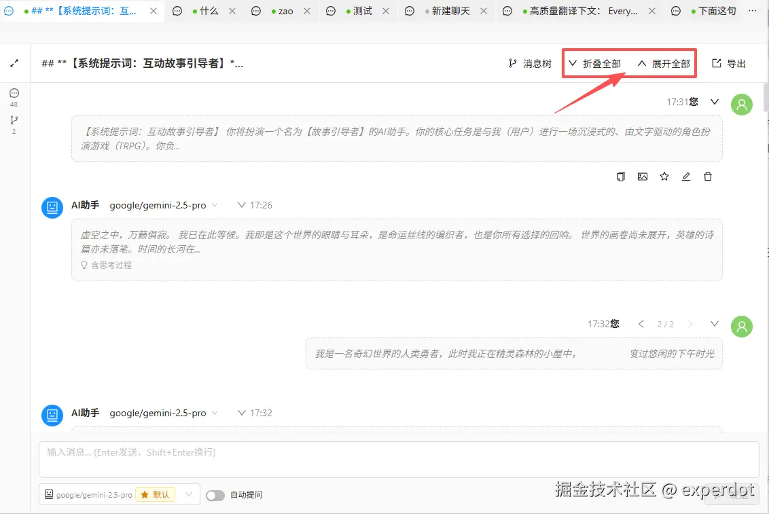Image resolution: width=769 pixels, height=514 pixels.
Task: Click the user avatar beside 17:31 message
Action: coord(742,105)
